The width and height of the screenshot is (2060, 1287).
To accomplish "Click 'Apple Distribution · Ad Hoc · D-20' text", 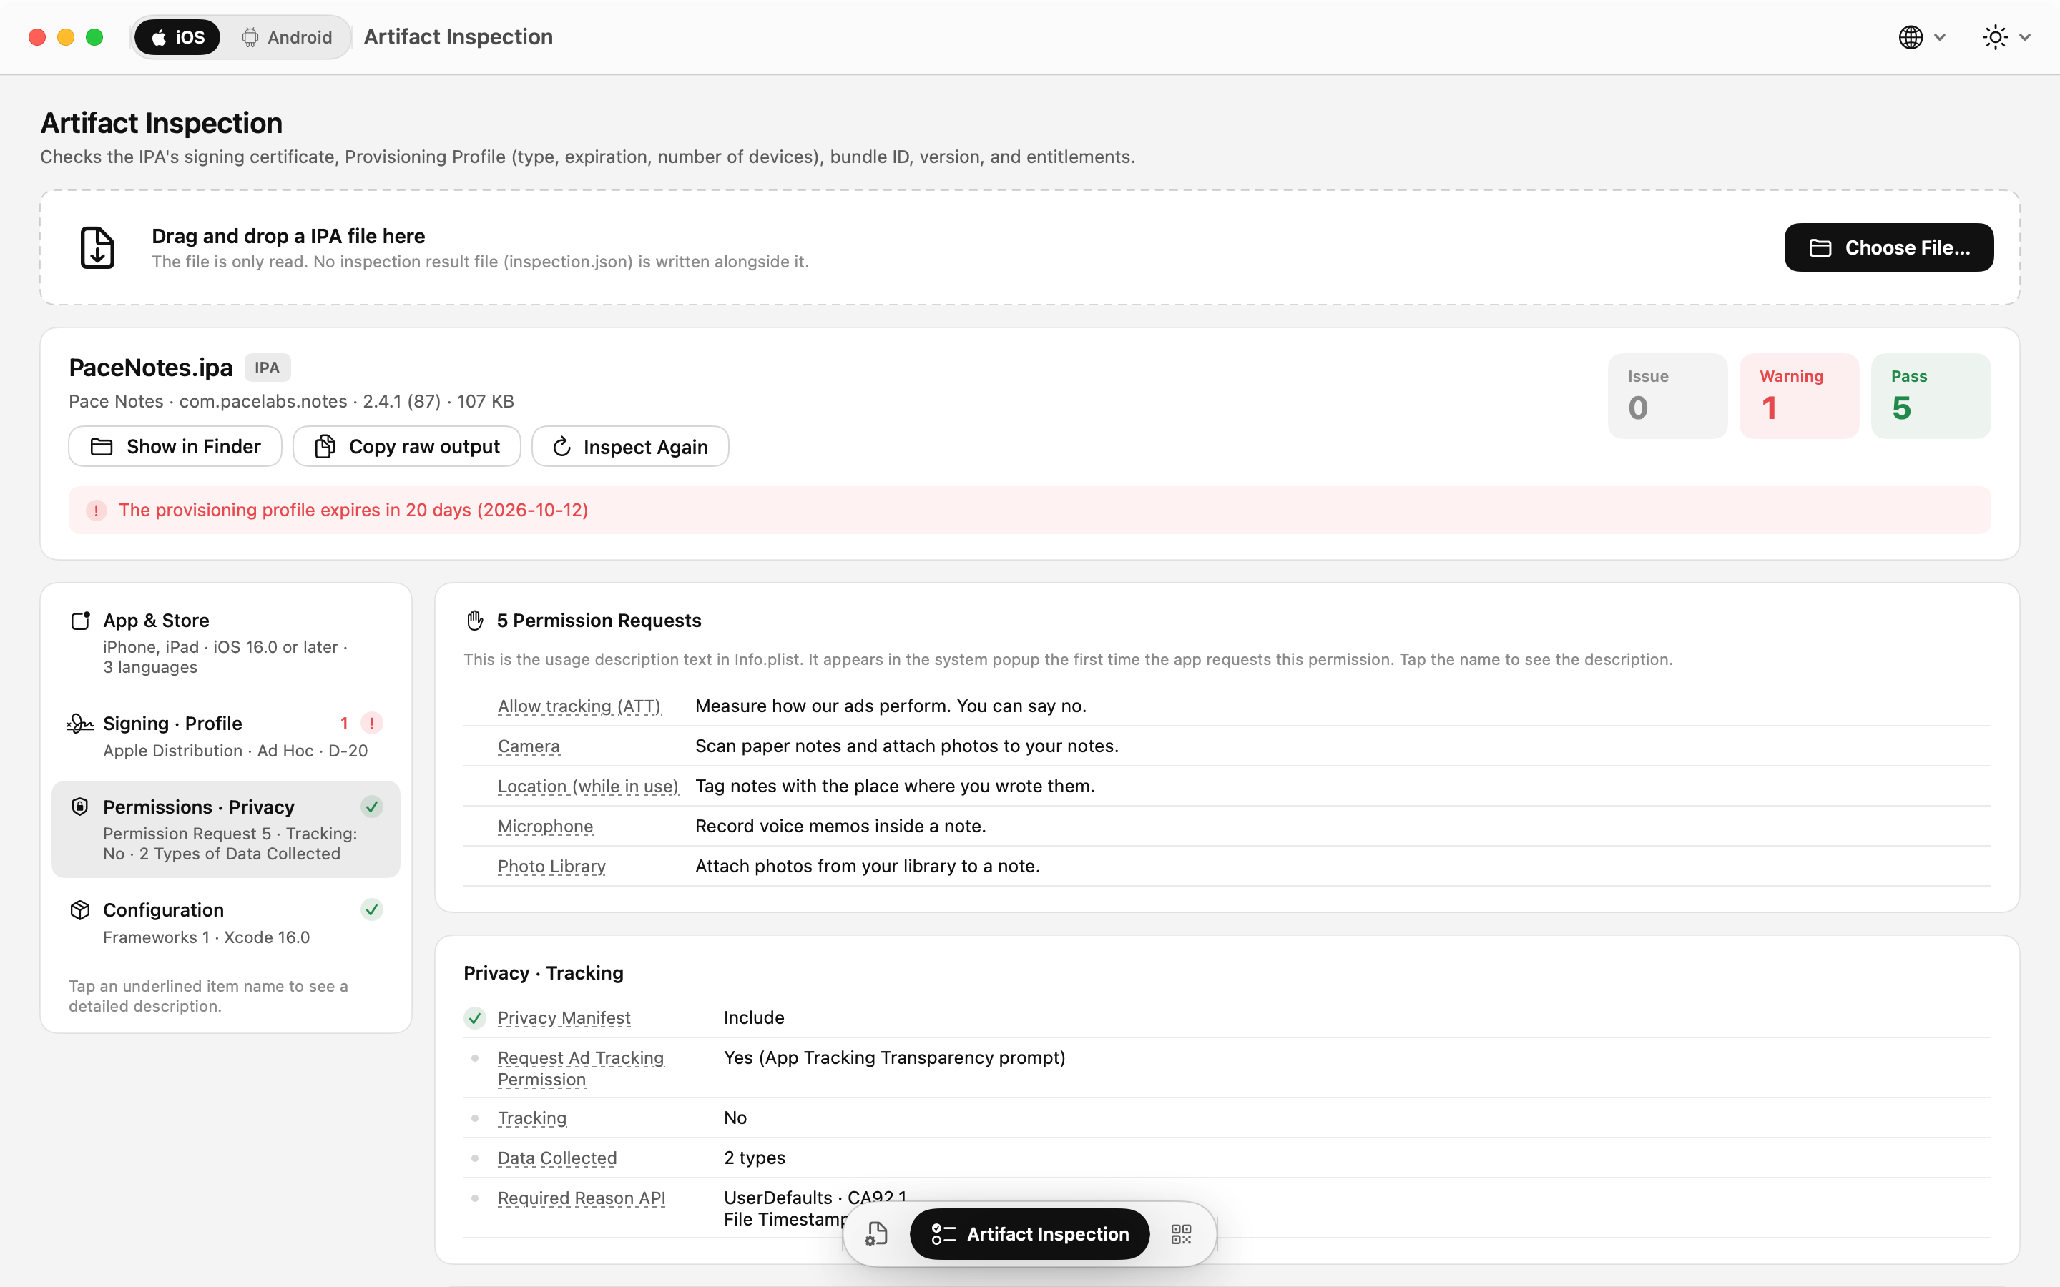I will (236, 751).
